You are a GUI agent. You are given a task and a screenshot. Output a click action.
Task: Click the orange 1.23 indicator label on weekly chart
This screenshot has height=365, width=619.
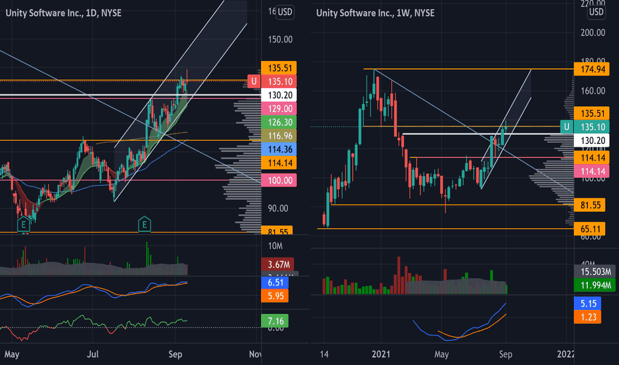coord(587,317)
